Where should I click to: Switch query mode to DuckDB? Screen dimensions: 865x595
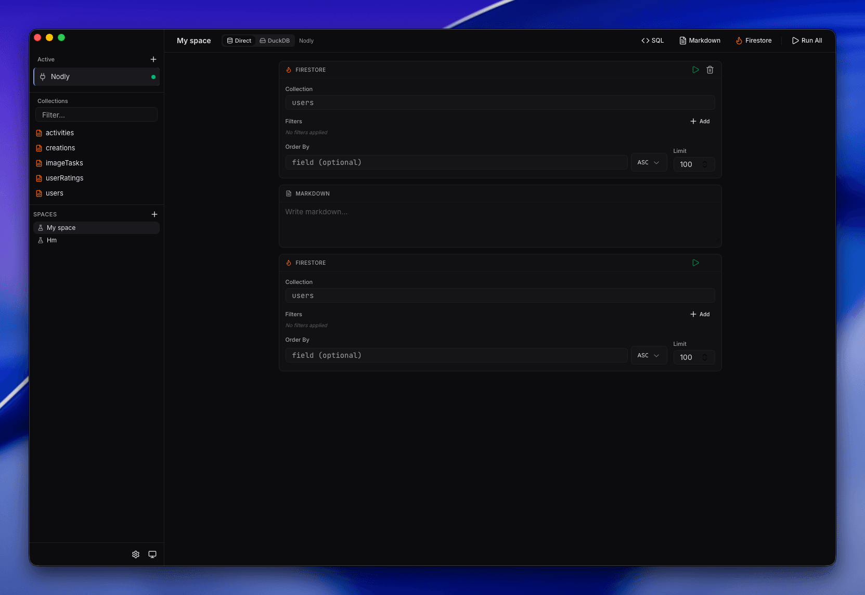coord(274,40)
